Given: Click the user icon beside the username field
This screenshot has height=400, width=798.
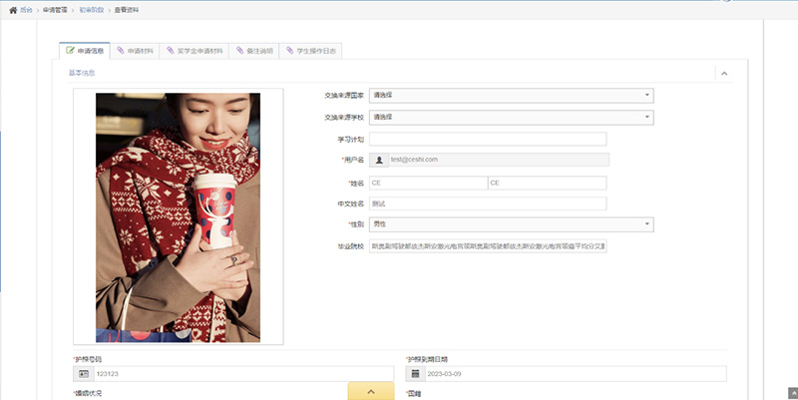Looking at the screenshot, I should tap(378, 159).
